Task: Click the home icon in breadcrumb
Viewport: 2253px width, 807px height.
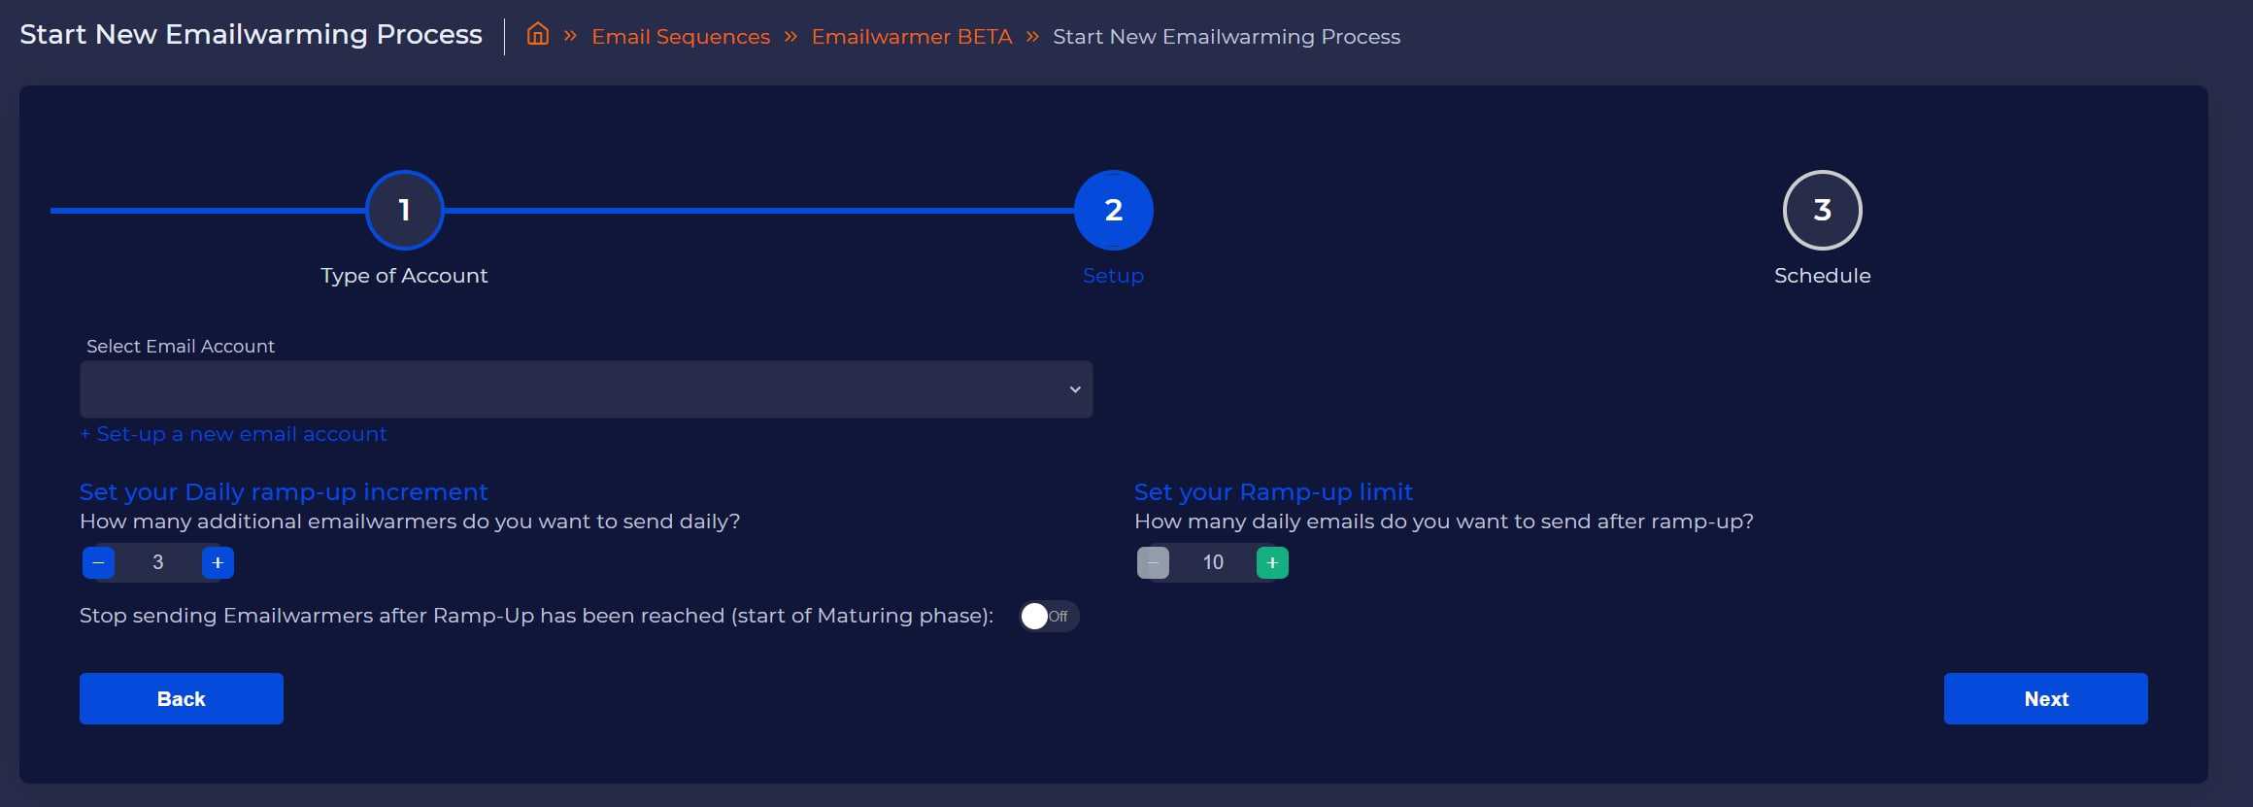Action: coord(537,35)
